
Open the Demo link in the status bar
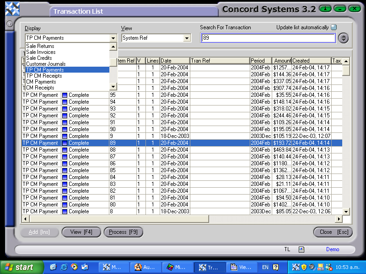[333, 249]
